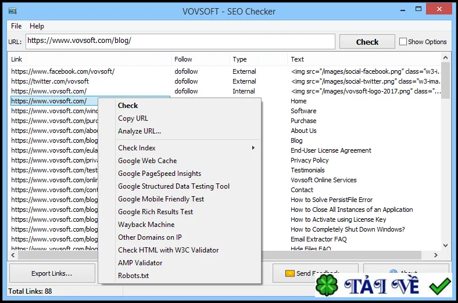Choose Google PageSpeed Insights menu entry
458x303 pixels.
point(159,174)
